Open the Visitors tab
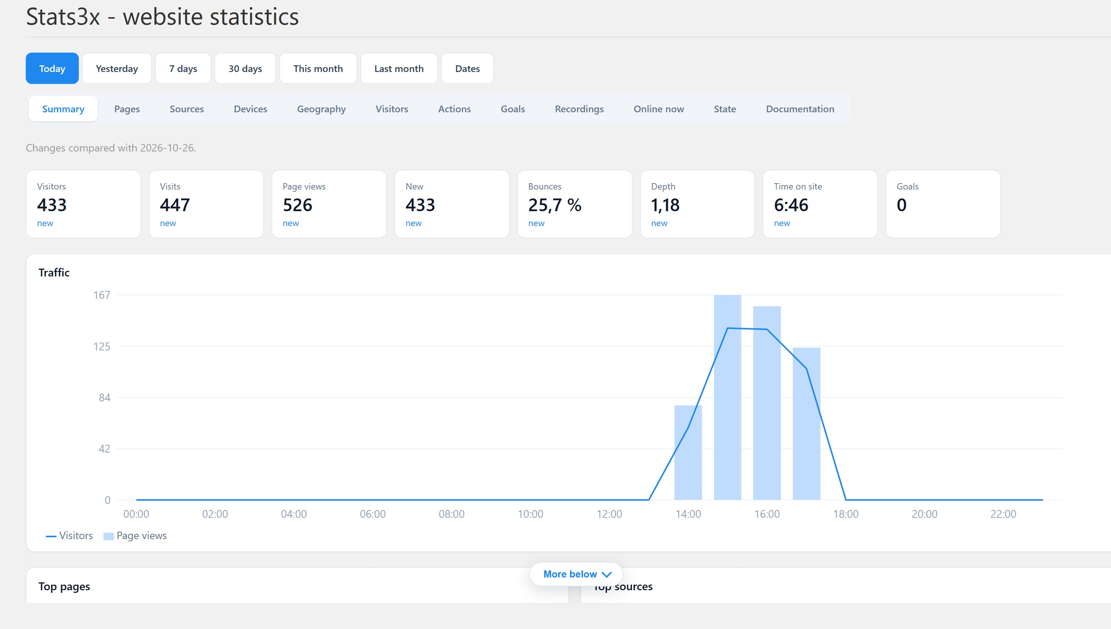Screen dimensions: 1111x629 pyautogui.click(x=392, y=109)
